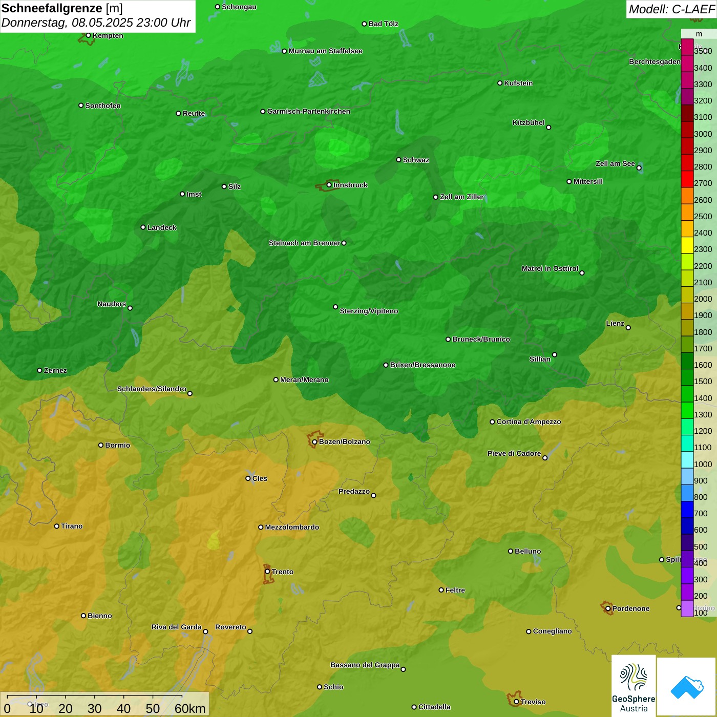Click the legend unit header 'm'

point(699,34)
